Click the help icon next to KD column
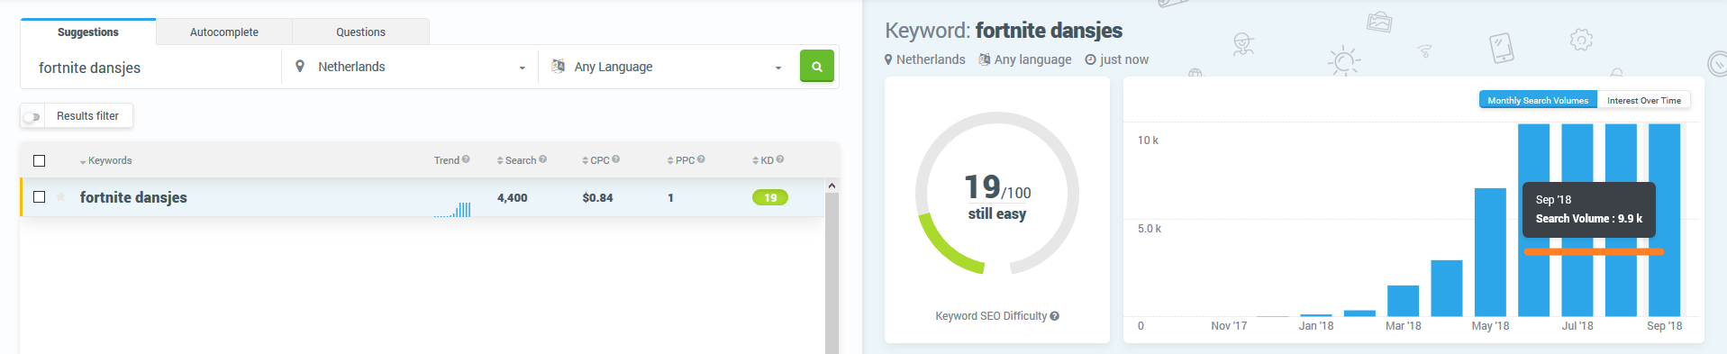This screenshot has width=1727, height=354. [x=780, y=159]
